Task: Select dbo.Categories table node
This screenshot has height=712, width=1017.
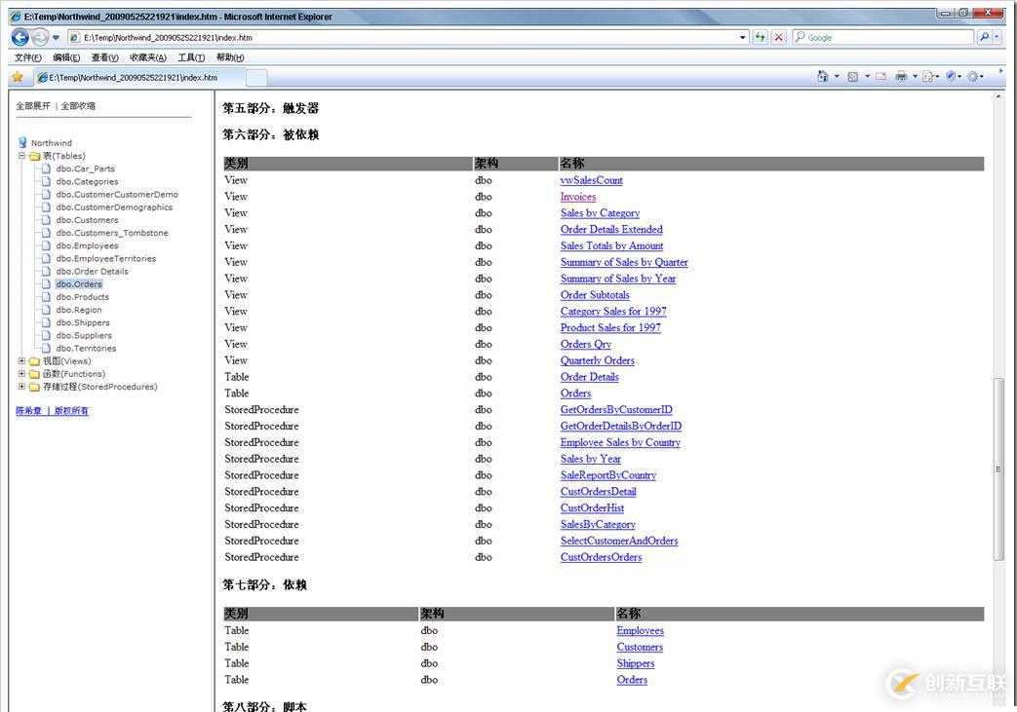Action: 87,181
